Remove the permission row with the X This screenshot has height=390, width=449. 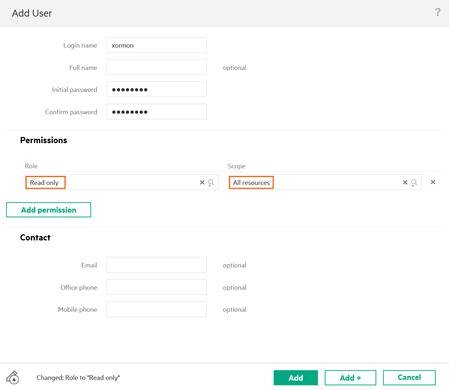click(x=433, y=182)
